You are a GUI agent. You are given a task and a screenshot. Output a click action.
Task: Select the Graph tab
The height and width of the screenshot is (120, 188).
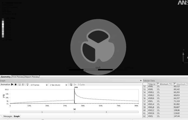pyautogui.click(x=16, y=116)
